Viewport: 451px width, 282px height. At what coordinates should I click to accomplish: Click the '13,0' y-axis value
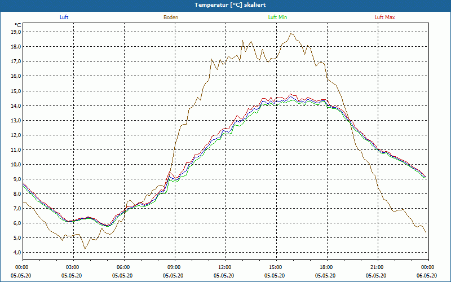point(16,120)
